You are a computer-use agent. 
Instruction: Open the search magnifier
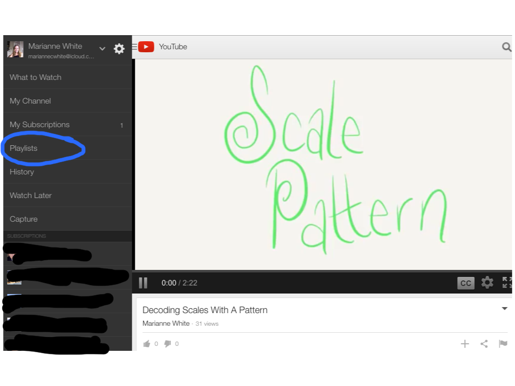coord(506,47)
